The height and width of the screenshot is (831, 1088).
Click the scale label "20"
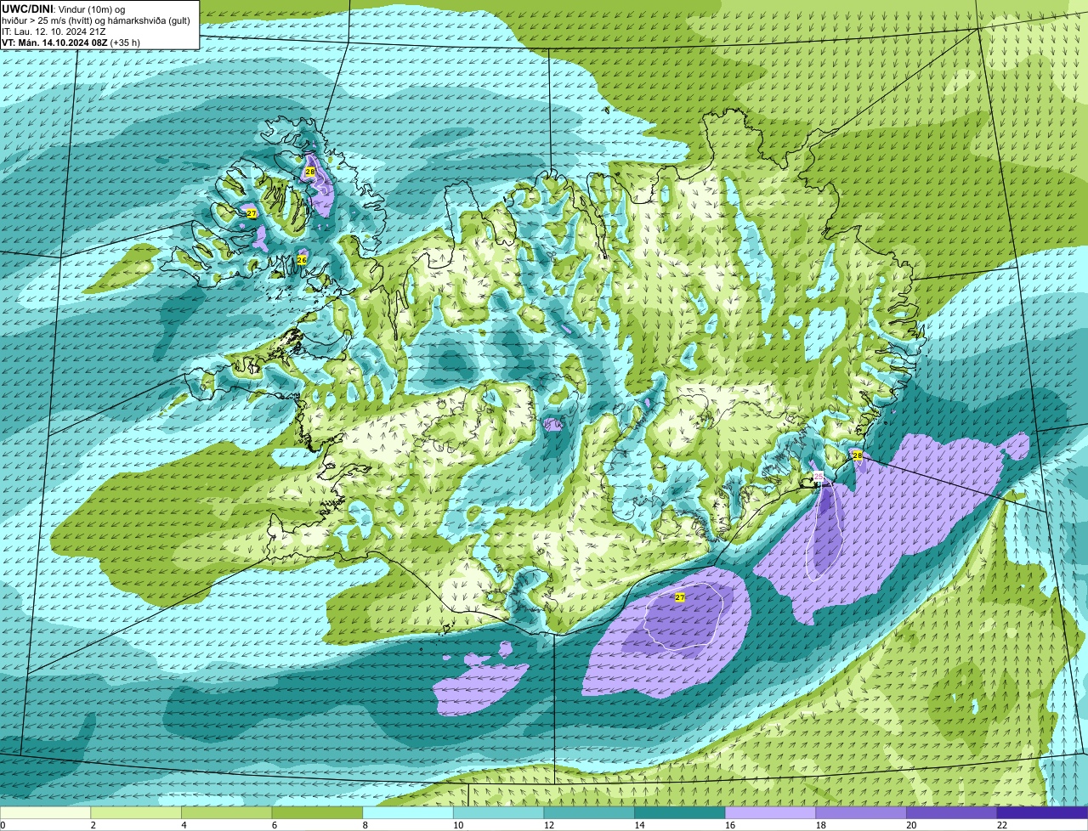click(x=911, y=825)
